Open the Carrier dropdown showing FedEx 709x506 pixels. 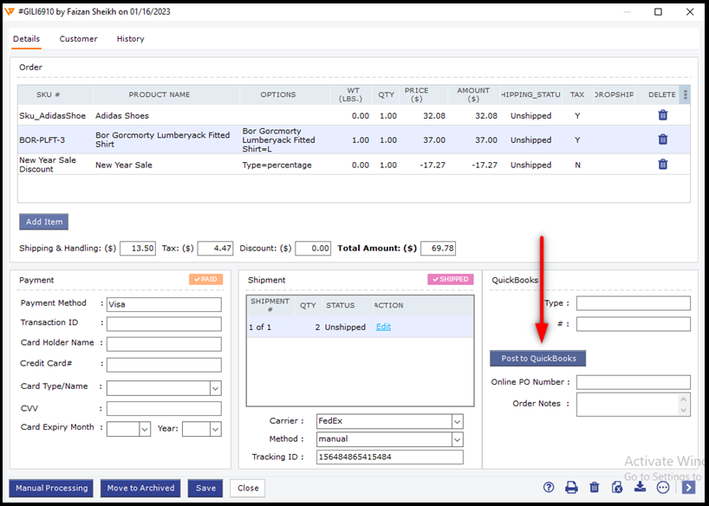pos(457,422)
